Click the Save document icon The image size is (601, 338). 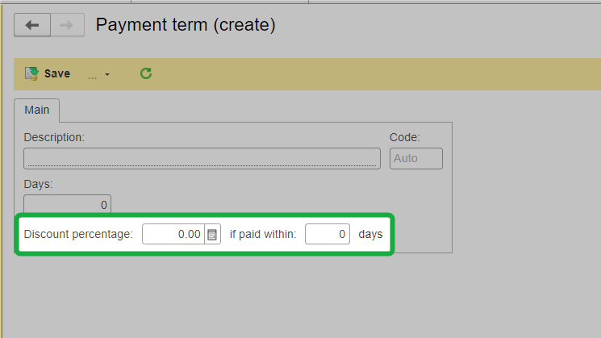[31, 73]
